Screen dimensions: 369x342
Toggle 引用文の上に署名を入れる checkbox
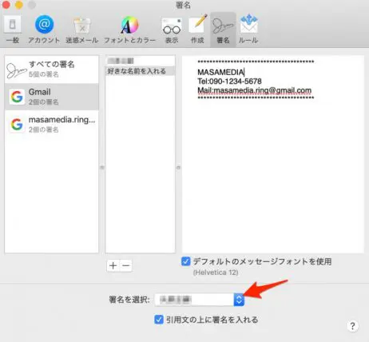(x=159, y=320)
